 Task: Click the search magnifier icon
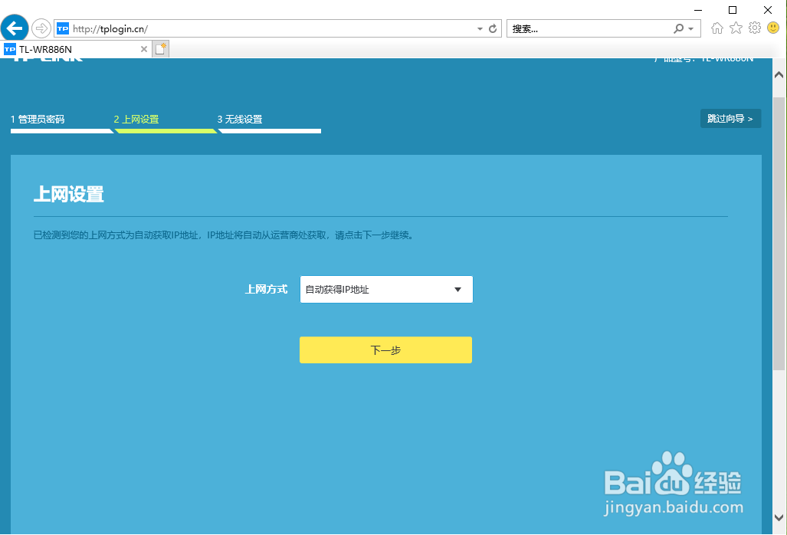(x=677, y=28)
